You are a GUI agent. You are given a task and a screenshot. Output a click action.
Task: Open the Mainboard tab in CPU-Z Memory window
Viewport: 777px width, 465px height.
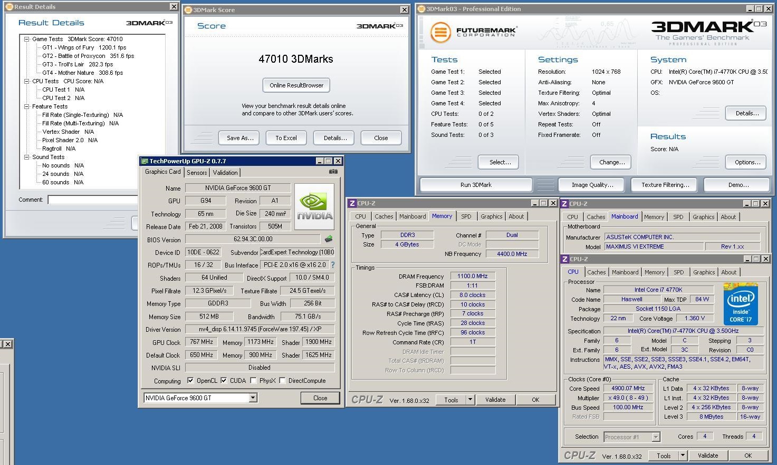click(413, 216)
